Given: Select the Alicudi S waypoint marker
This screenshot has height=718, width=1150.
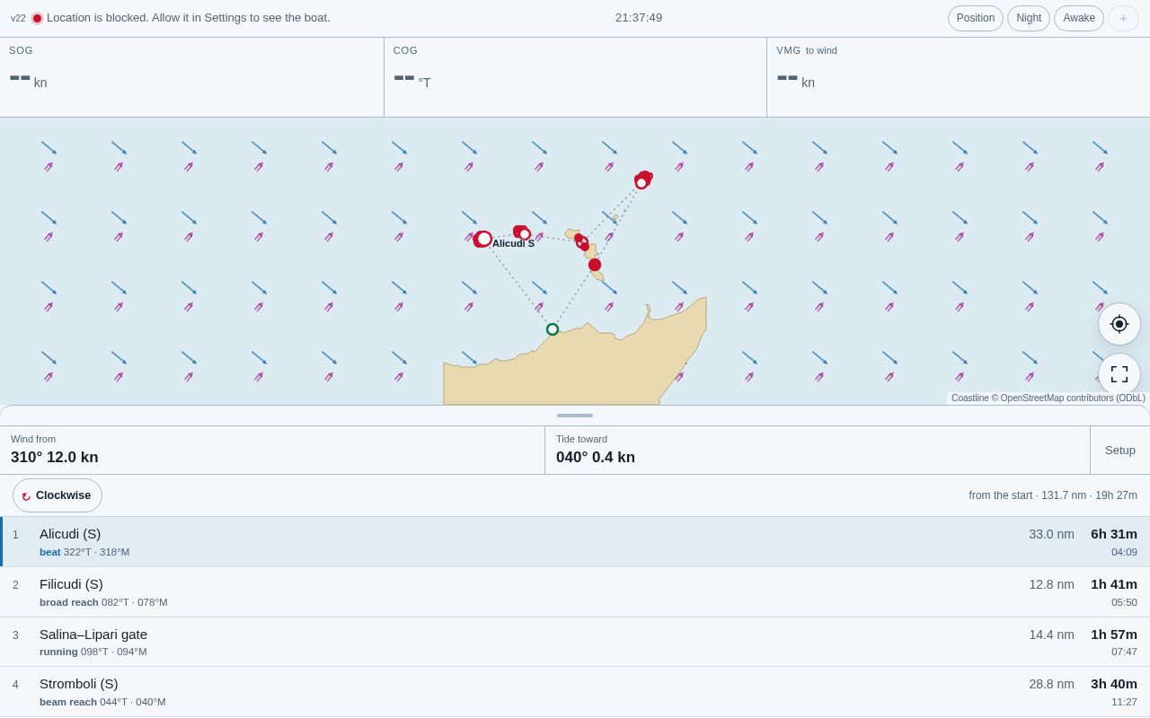Looking at the screenshot, I should click(483, 239).
